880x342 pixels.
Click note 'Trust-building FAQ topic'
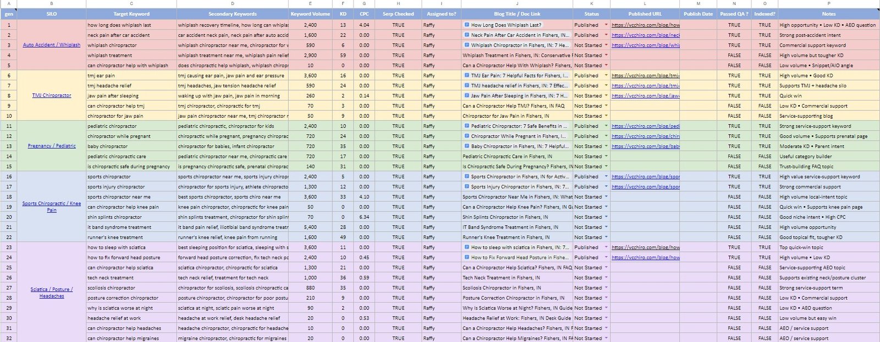829,167
